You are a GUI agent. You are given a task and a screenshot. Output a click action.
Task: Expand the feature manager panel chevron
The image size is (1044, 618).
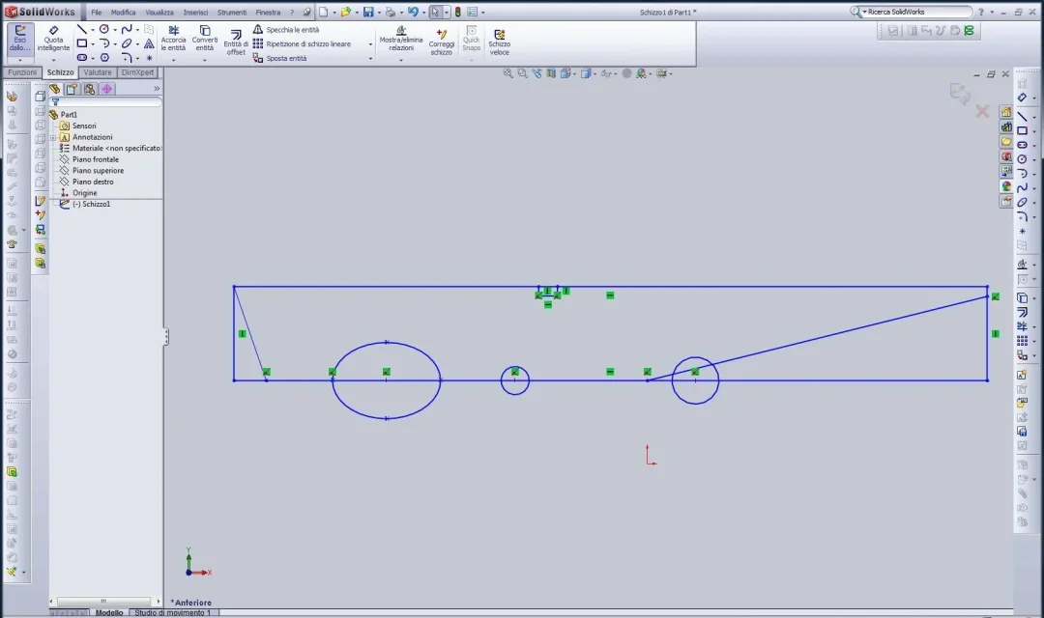(157, 89)
